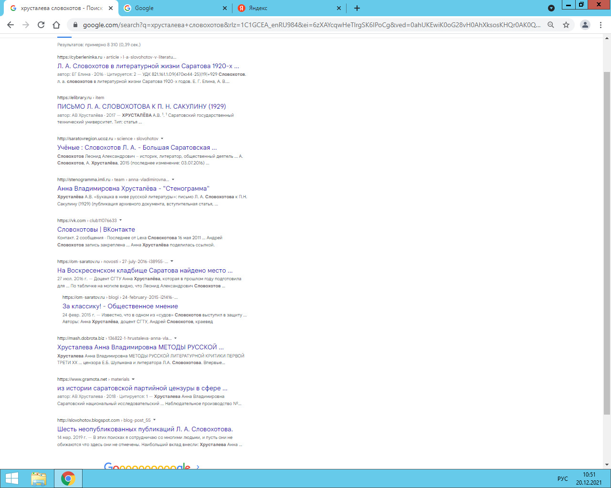The width and height of the screenshot is (611, 488).
Task: Open File Explorer from taskbar
Action: (39, 478)
